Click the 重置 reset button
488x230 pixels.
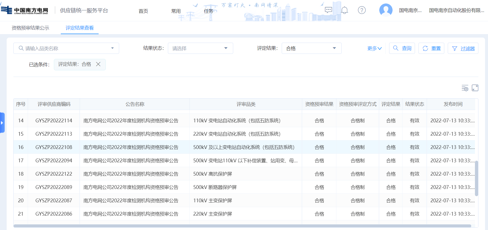pyautogui.click(x=431, y=48)
